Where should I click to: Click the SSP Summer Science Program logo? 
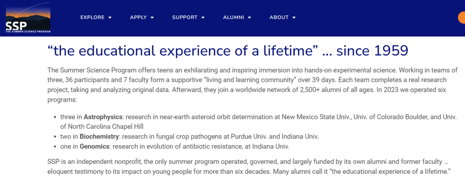coord(28,17)
